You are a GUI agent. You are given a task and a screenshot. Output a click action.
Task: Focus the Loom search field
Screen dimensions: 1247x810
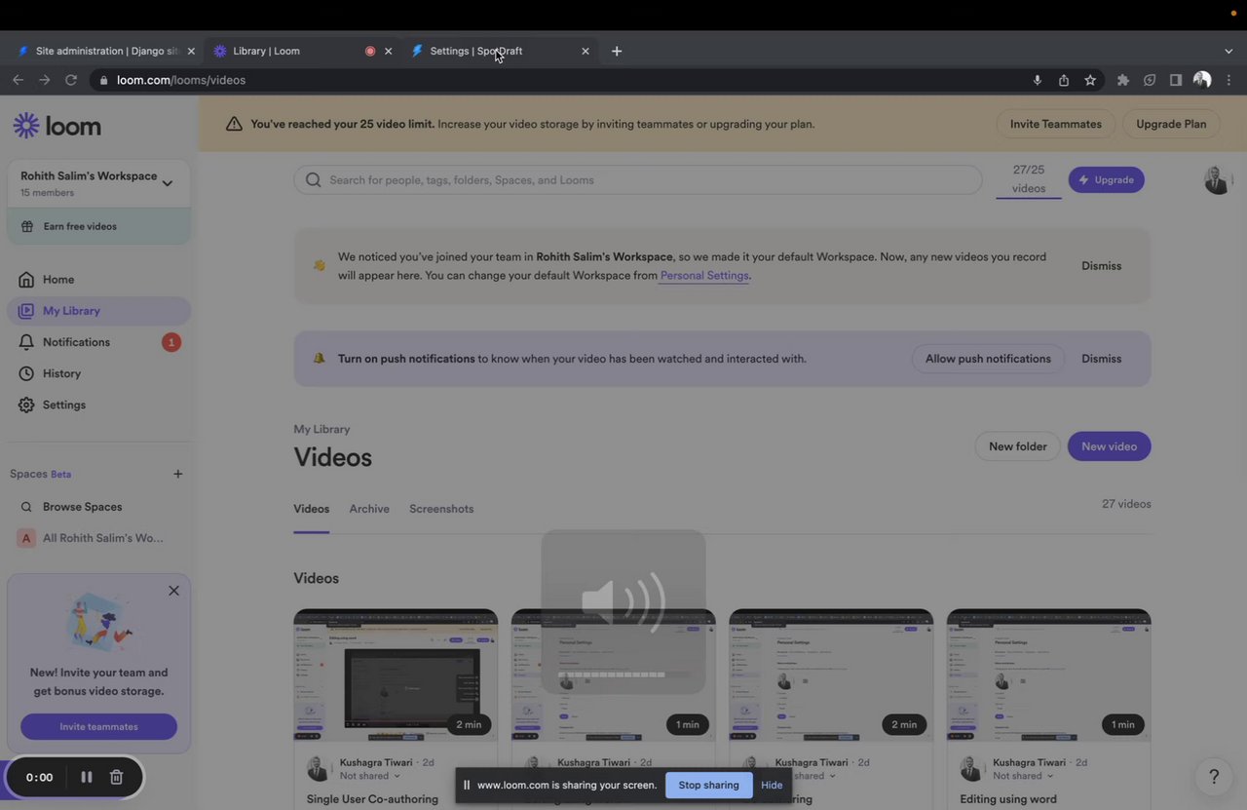point(638,179)
